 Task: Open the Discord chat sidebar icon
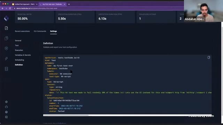(x=6, y=117)
